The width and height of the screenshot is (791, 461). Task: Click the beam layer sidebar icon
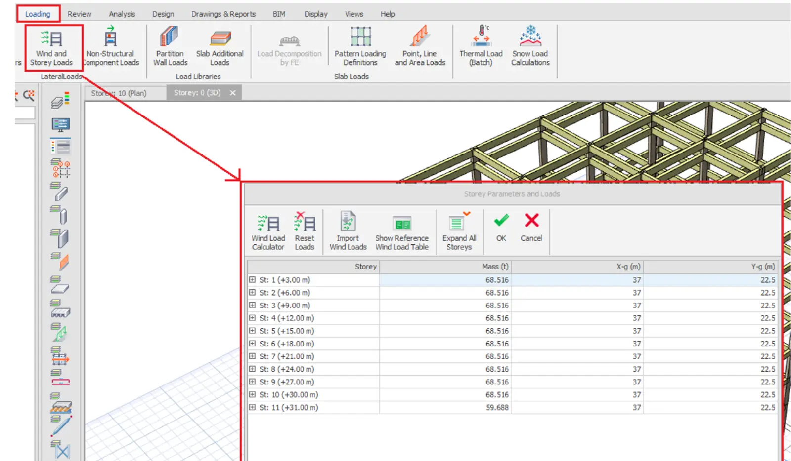pos(60,192)
